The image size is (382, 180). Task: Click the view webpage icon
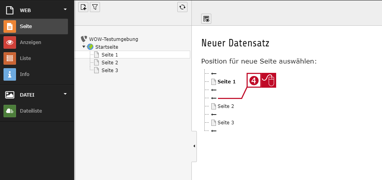[206, 19]
